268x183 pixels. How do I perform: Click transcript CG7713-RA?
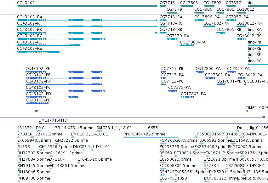pos(163,20)
